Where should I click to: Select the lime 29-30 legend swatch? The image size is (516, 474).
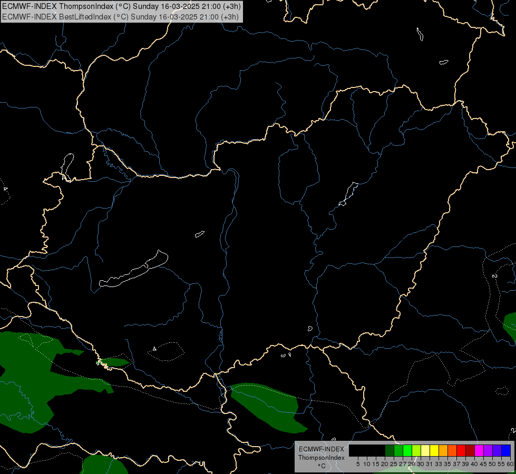pos(416,451)
